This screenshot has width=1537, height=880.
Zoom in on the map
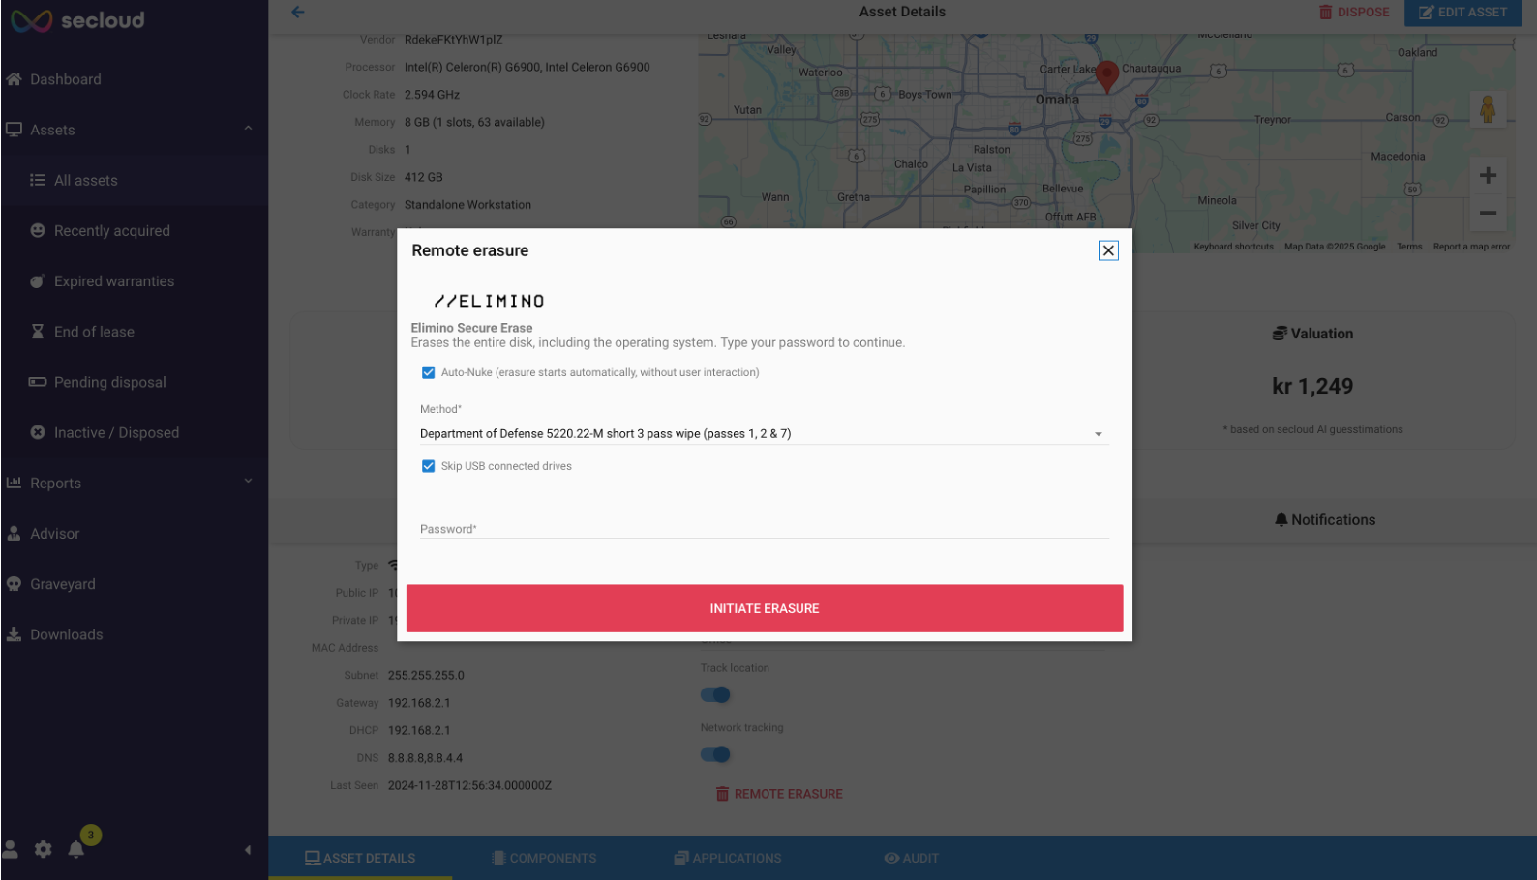click(1488, 176)
